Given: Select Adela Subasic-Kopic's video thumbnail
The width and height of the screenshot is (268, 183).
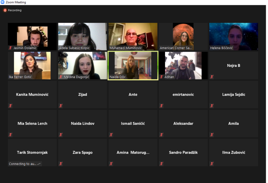Looking at the screenshot, I should pos(83,36).
